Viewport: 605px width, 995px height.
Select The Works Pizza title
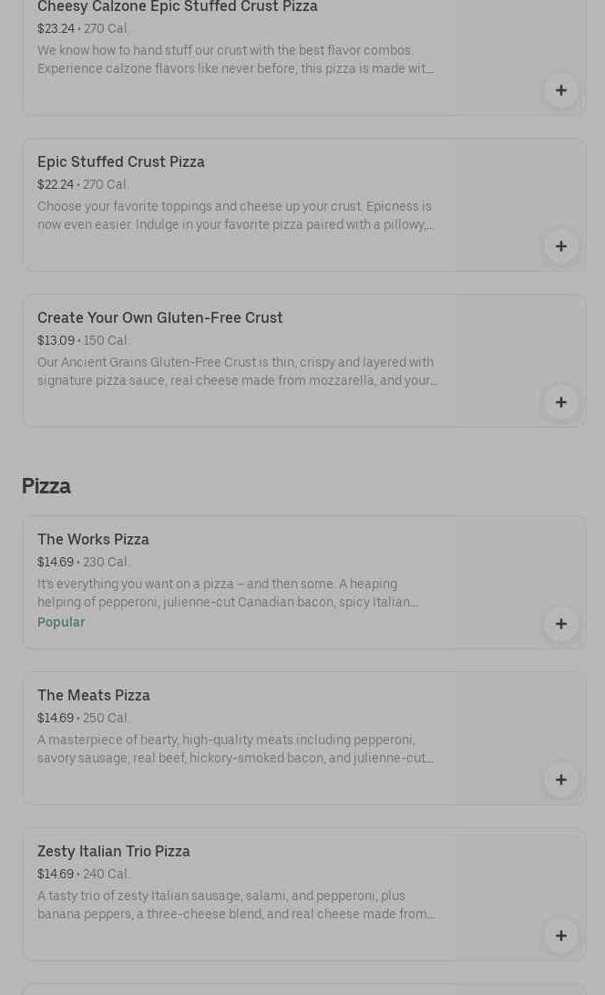click(93, 539)
